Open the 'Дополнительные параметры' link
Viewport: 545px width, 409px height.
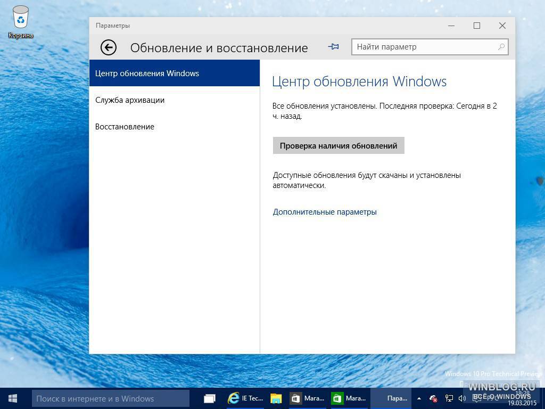[325, 212]
